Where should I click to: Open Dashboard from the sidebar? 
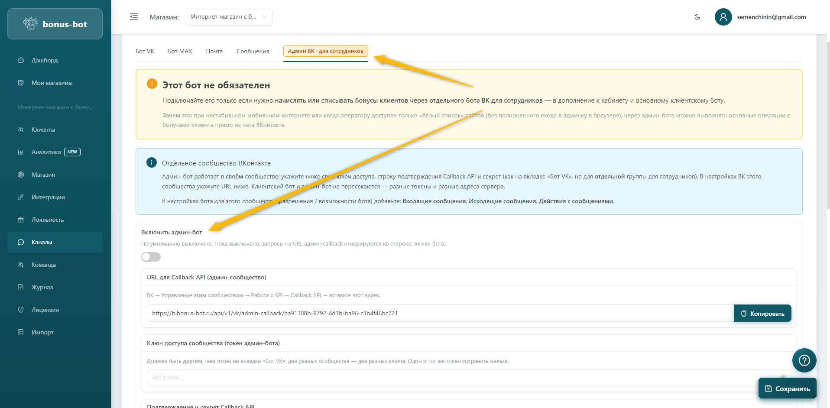[44, 60]
